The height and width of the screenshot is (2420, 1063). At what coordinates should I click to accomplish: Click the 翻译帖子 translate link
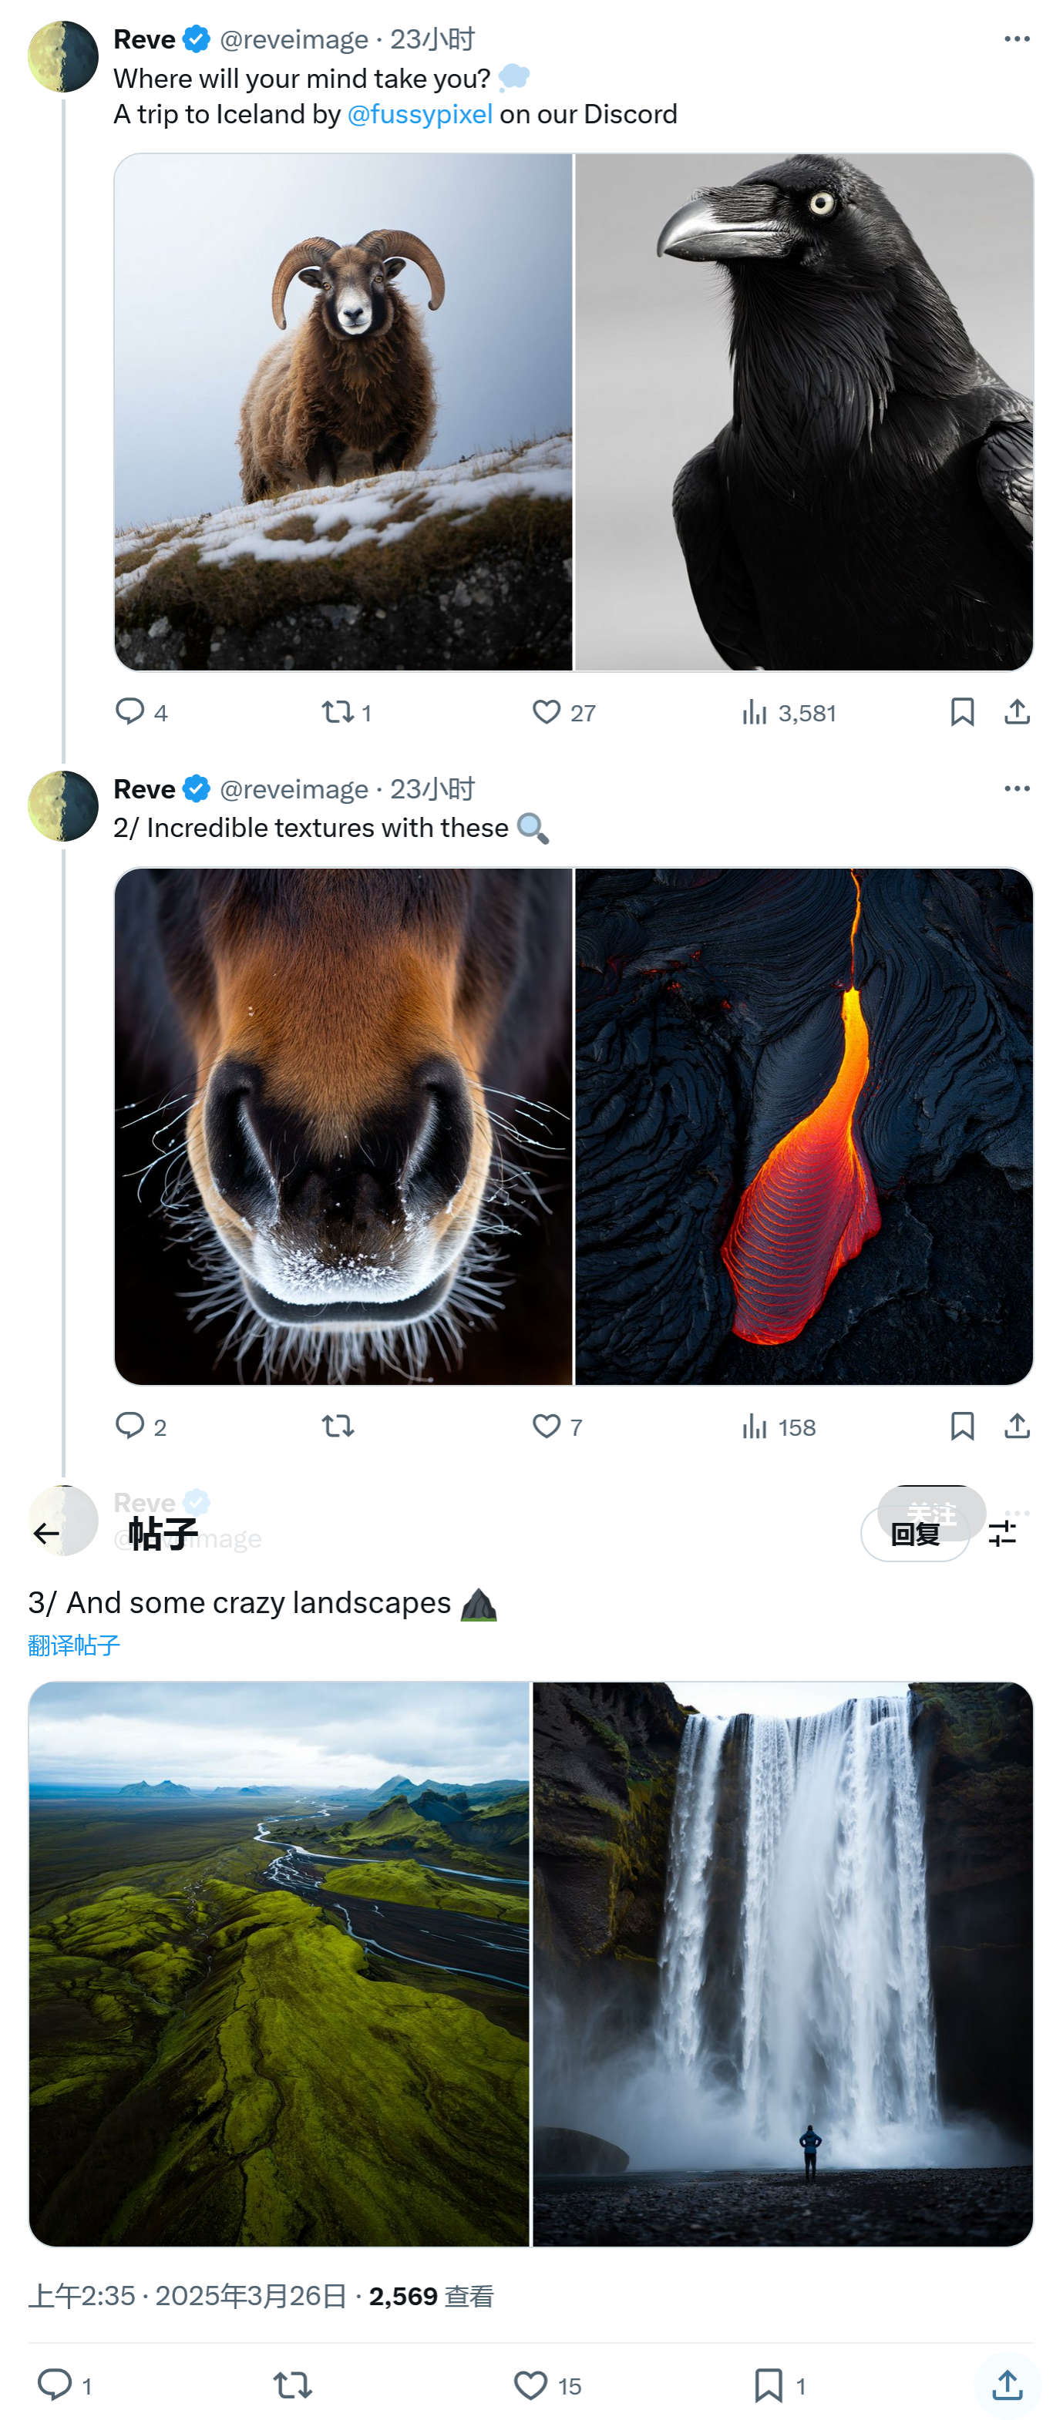(74, 1644)
